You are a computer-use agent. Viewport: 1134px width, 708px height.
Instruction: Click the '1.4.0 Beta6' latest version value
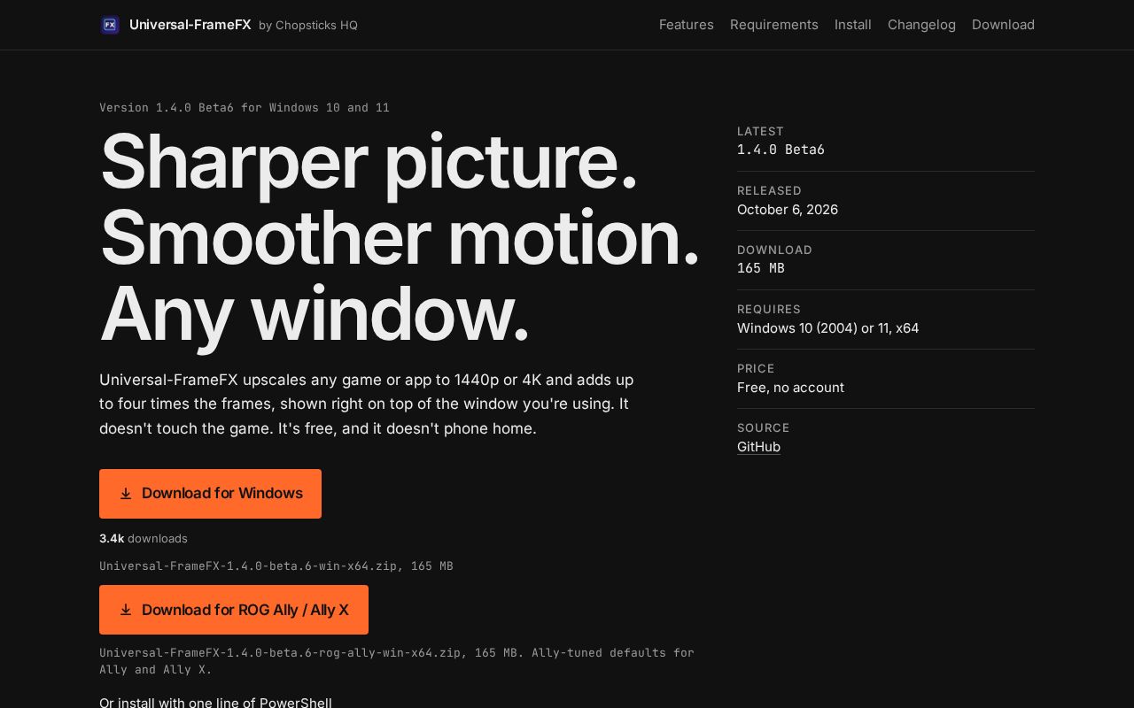(781, 150)
